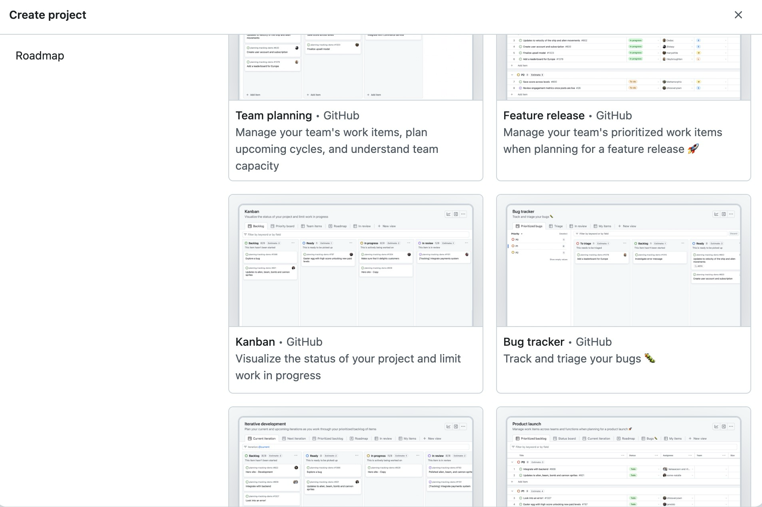The width and height of the screenshot is (762, 507).
Task: Click the filter icon in Kanban's filter bar
Action: [x=245, y=234]
